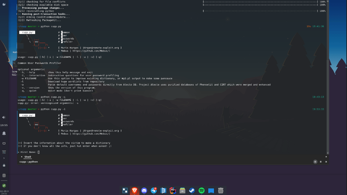Click the '-w FILENAME' option line
Screen dimensions: 347x195
[x=97, y=79]
